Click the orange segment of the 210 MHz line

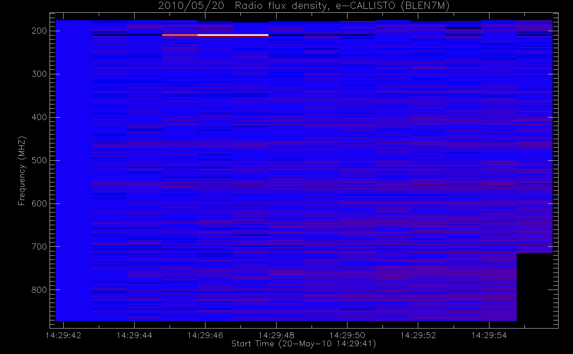[x=180, y=35]
